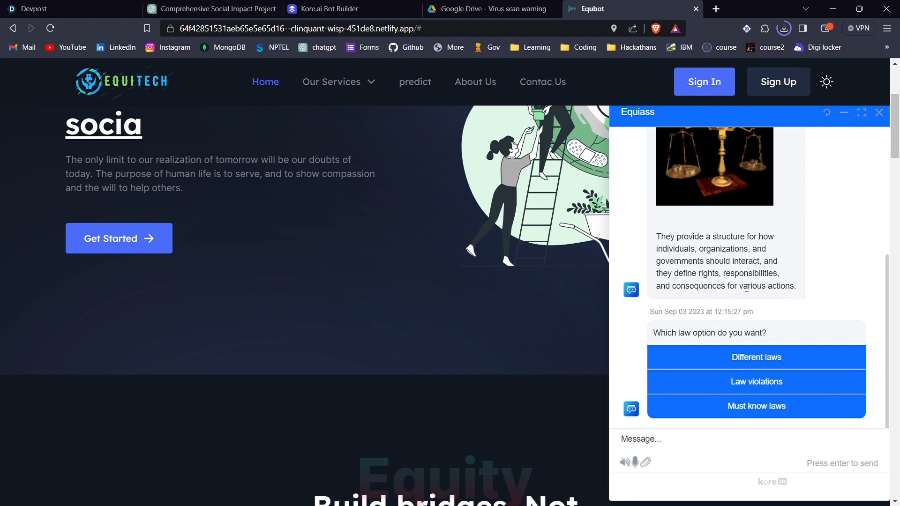Click the Get Started button
900x506 pixels.
pyautogui.click(x=119, y=238)
